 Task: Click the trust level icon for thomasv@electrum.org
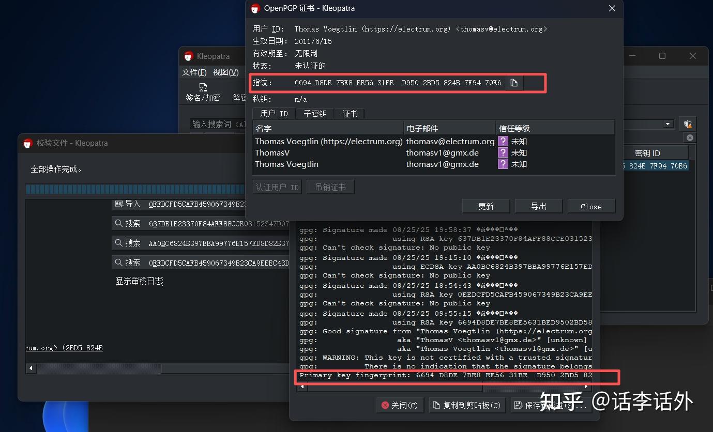(x=503, y=141)
